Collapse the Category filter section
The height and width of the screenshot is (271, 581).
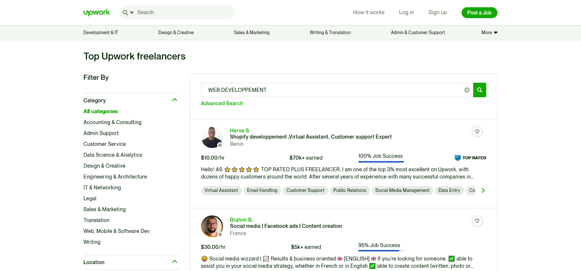[x=175, y=100]
